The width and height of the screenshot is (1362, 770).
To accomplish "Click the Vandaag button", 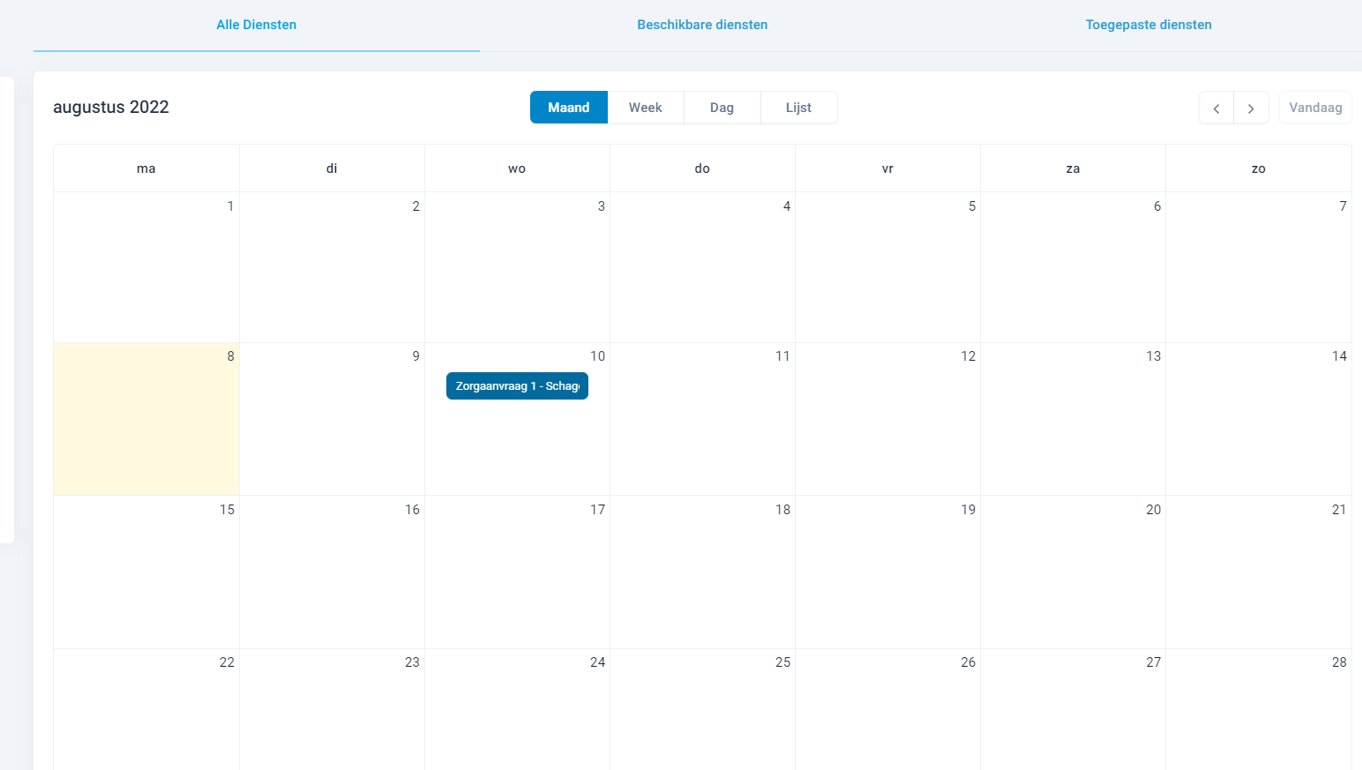I will 1315,108.
